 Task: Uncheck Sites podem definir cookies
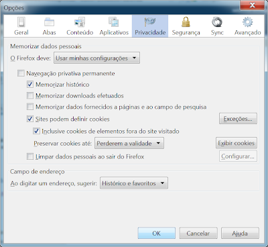click(x=30, y=119)
